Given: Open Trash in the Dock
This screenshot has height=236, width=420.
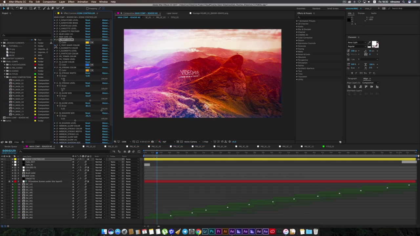Looking at the screenshot, I should 316,232.
